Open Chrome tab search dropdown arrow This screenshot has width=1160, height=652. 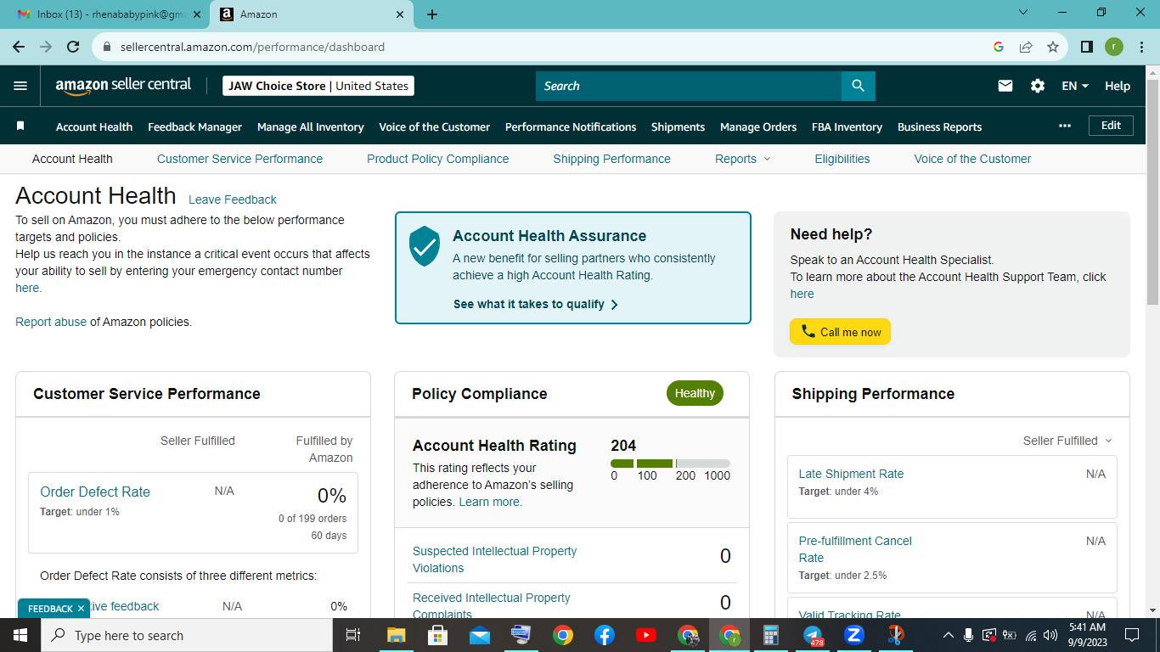point(1023,13)
